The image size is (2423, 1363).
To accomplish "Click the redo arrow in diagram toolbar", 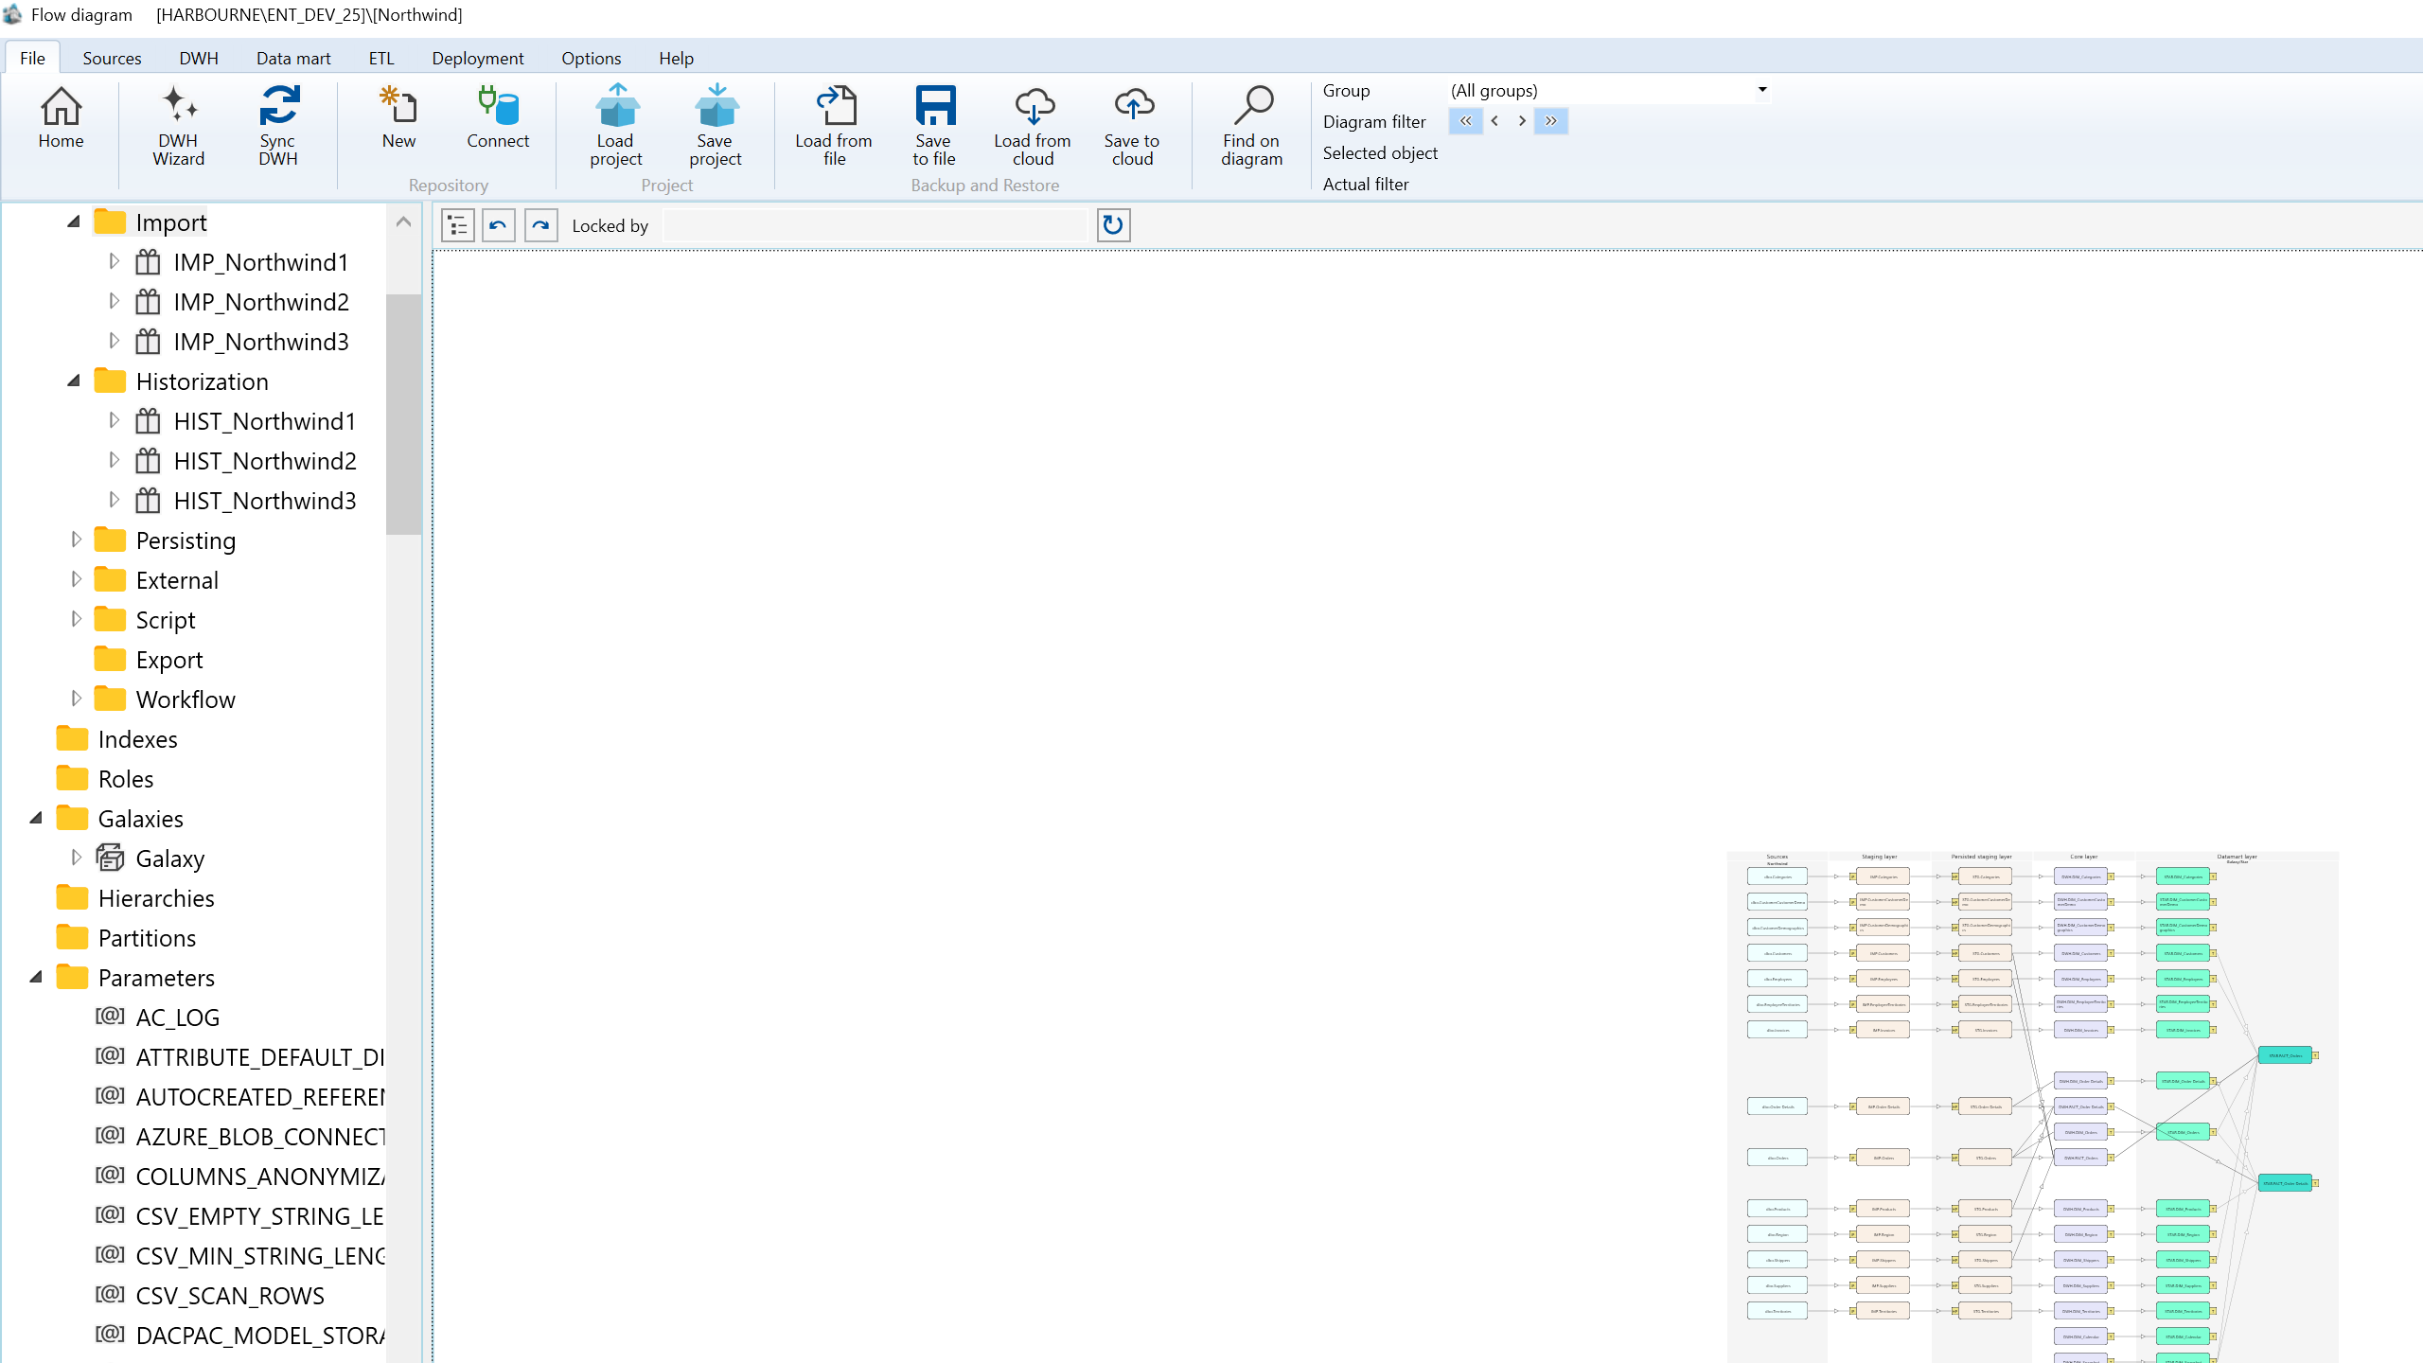I will [541, 225].
